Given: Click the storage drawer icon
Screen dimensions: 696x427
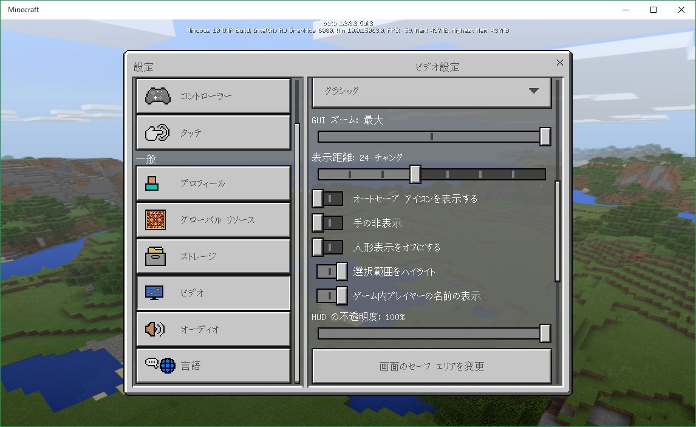Looking at the screenshot, I should tap(155, 256).
